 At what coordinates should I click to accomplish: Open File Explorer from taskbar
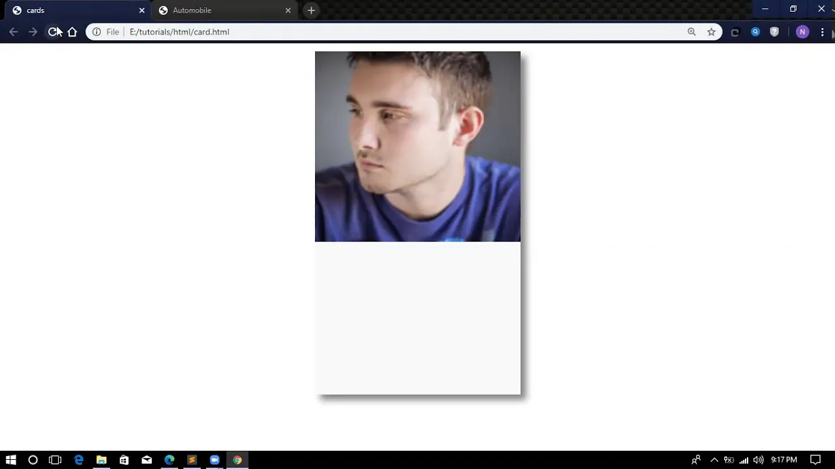point(101,460)
